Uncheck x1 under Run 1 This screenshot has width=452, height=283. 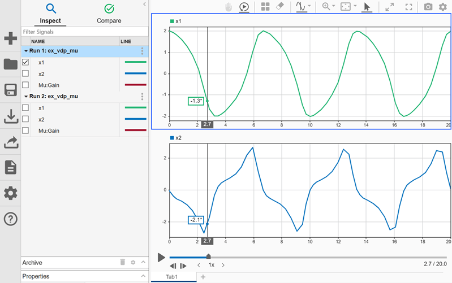tap(25, 62)
